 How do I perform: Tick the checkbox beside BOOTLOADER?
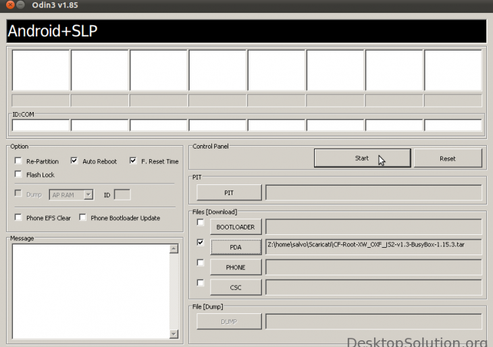(x=200, y=222)
